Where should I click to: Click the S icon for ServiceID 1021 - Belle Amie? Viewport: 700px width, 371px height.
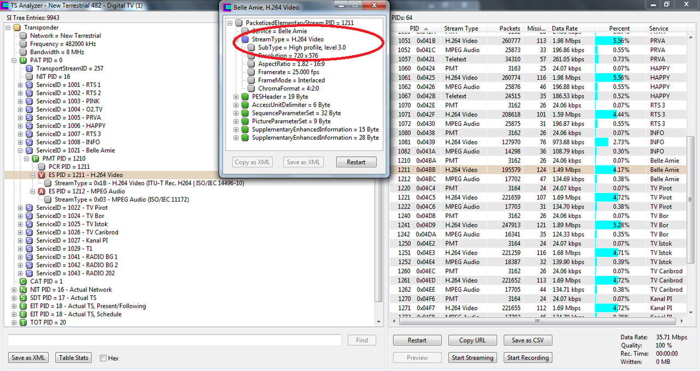click(x=29, y=150)
